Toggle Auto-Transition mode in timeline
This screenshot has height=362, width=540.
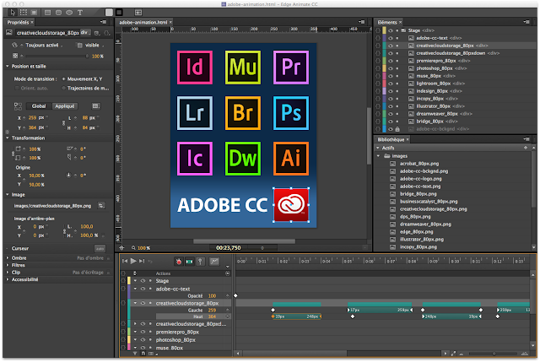click(x=189, y=262)
